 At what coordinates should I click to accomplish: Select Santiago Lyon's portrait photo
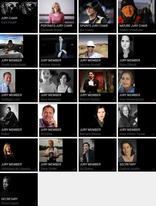(8, 81)
